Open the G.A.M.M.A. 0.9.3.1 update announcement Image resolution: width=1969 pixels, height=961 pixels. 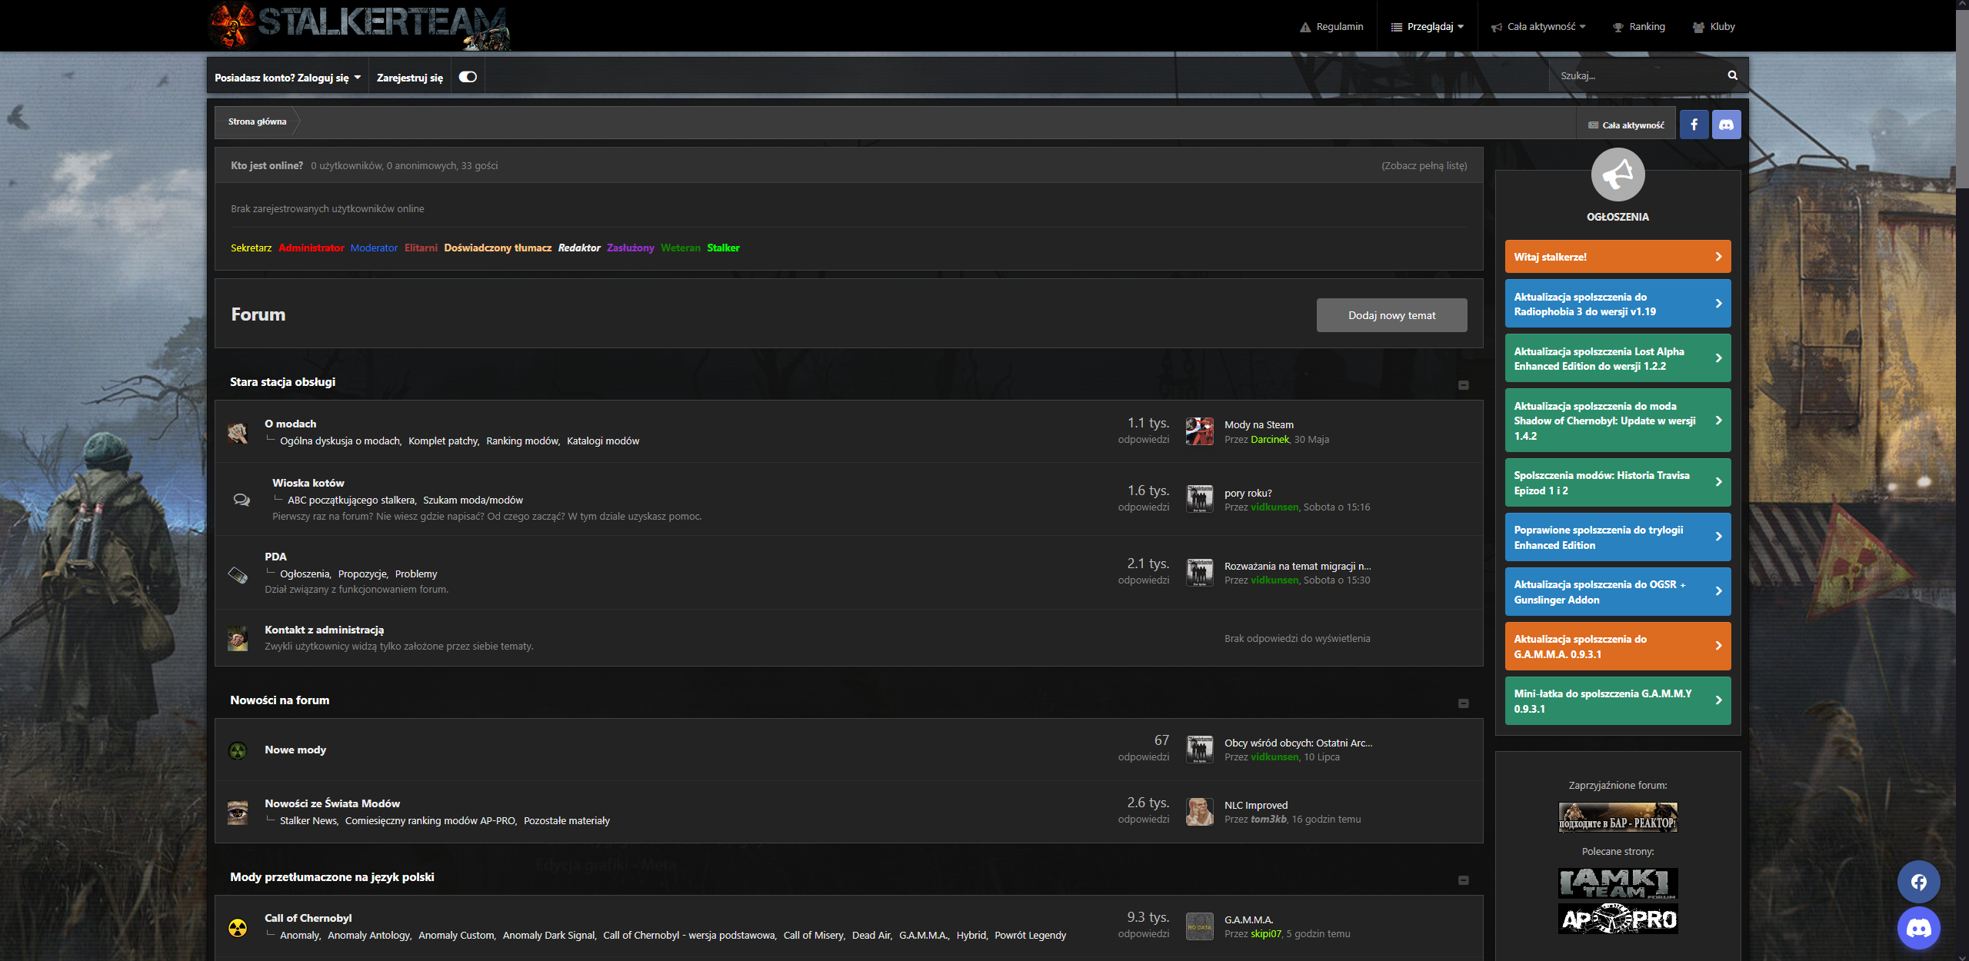1618,646
